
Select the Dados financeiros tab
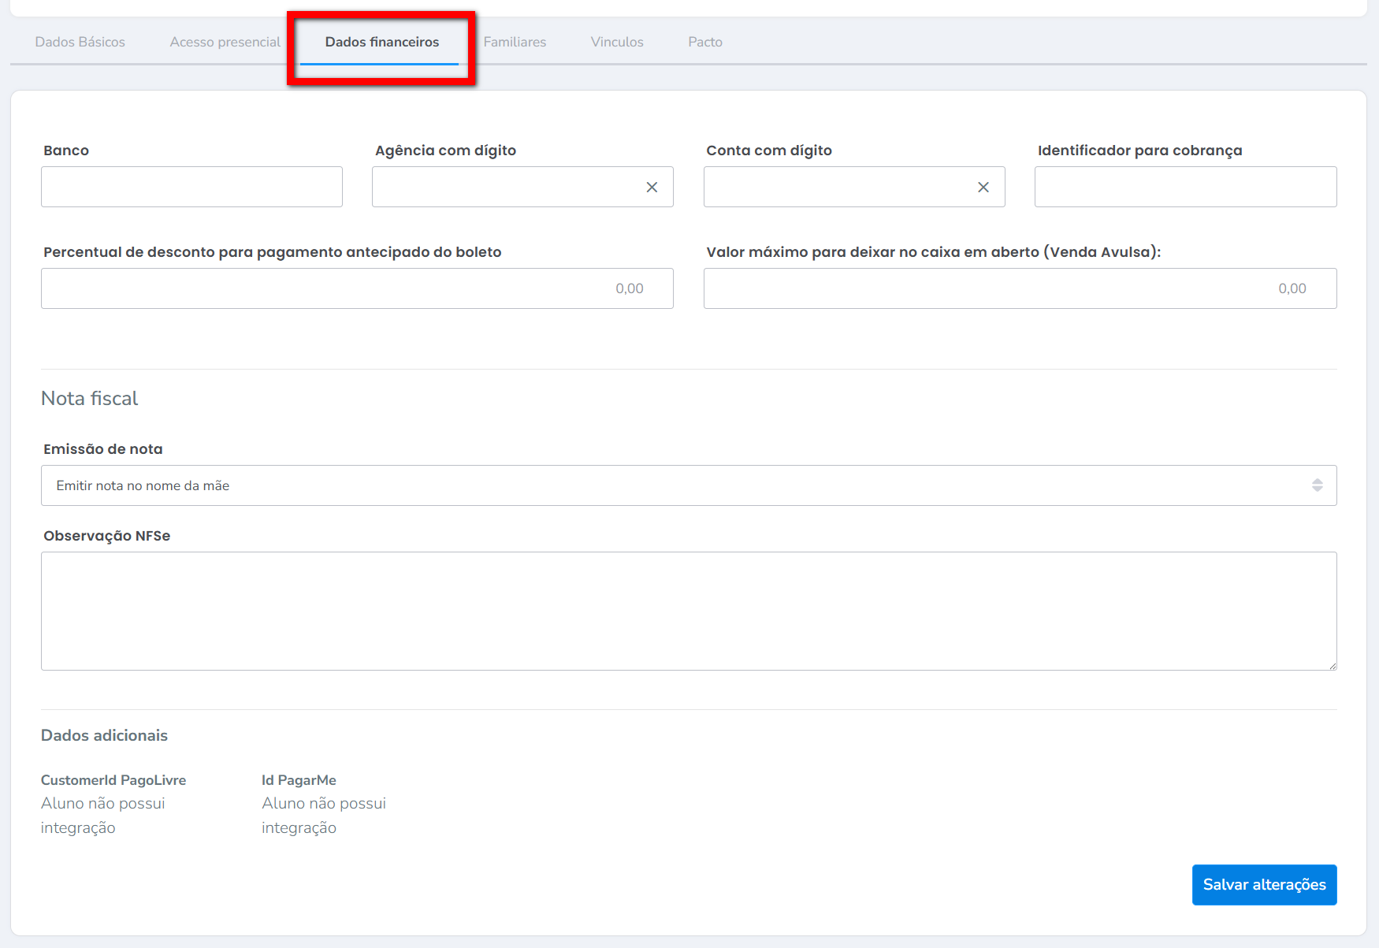(x=381, y=42)
